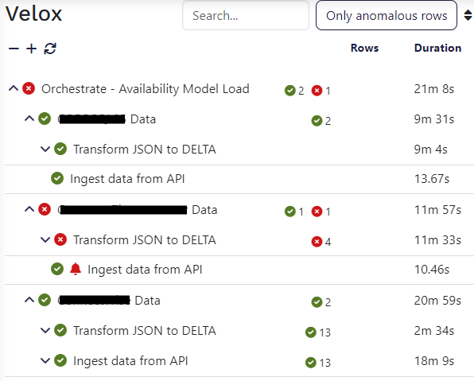Expand all rows with the plus icon

[32, 49]
